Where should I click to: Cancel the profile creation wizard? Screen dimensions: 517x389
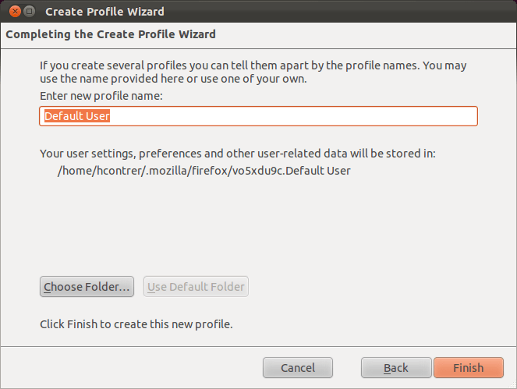(298, 368)
